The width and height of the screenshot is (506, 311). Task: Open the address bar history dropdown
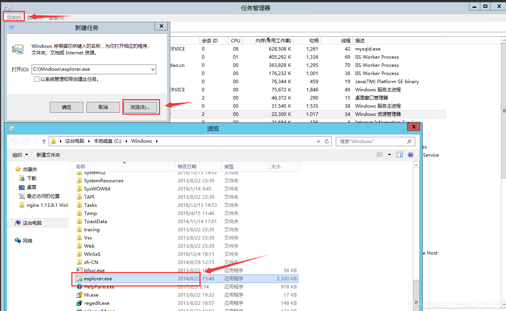pyautogui.click(x=318, y=142)
